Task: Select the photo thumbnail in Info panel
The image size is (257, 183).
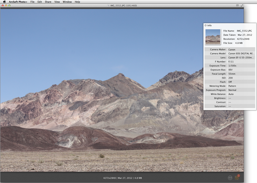Action: point(213,36)
